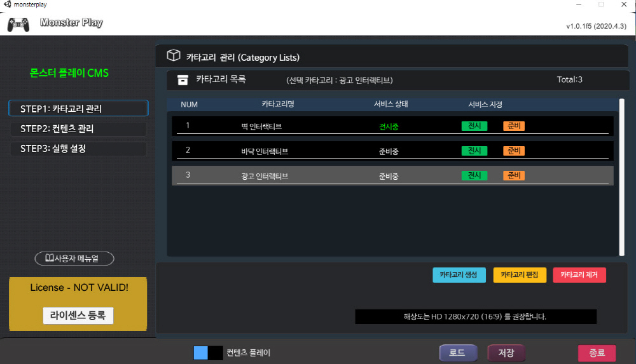Select the 벽 인터랙티브 category name
This screenshot has height=364, width=636.
[x=261, y=126]
